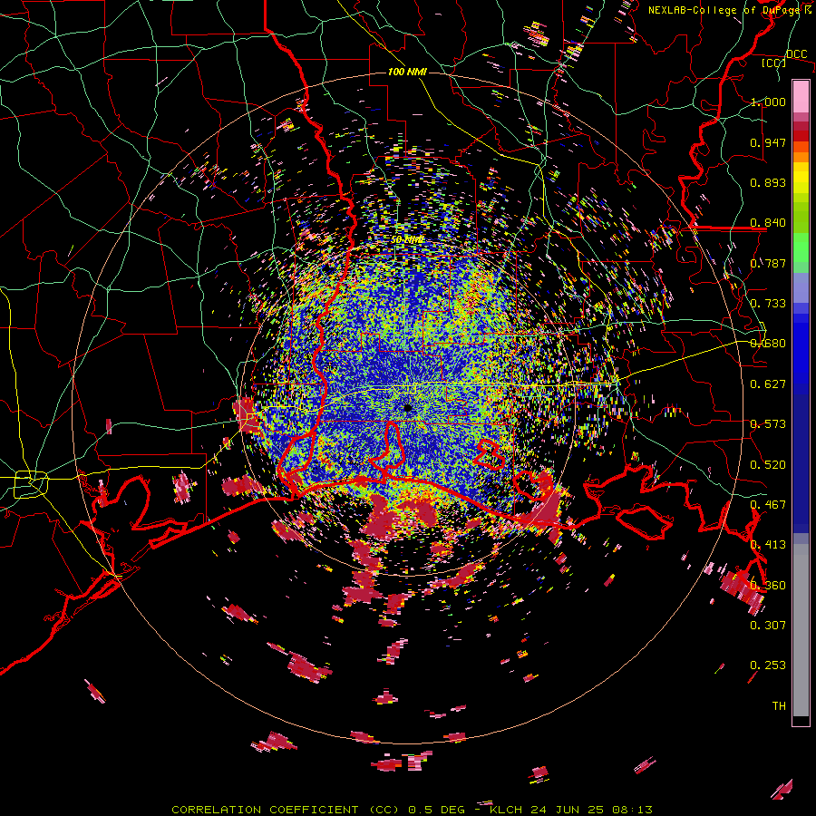Click the [CC] label above the color bar
This screenshot has height=816, width=816.
click(x=774, y=63)
